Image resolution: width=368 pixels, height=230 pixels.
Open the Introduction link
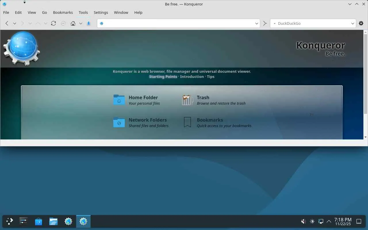point(192,76)
